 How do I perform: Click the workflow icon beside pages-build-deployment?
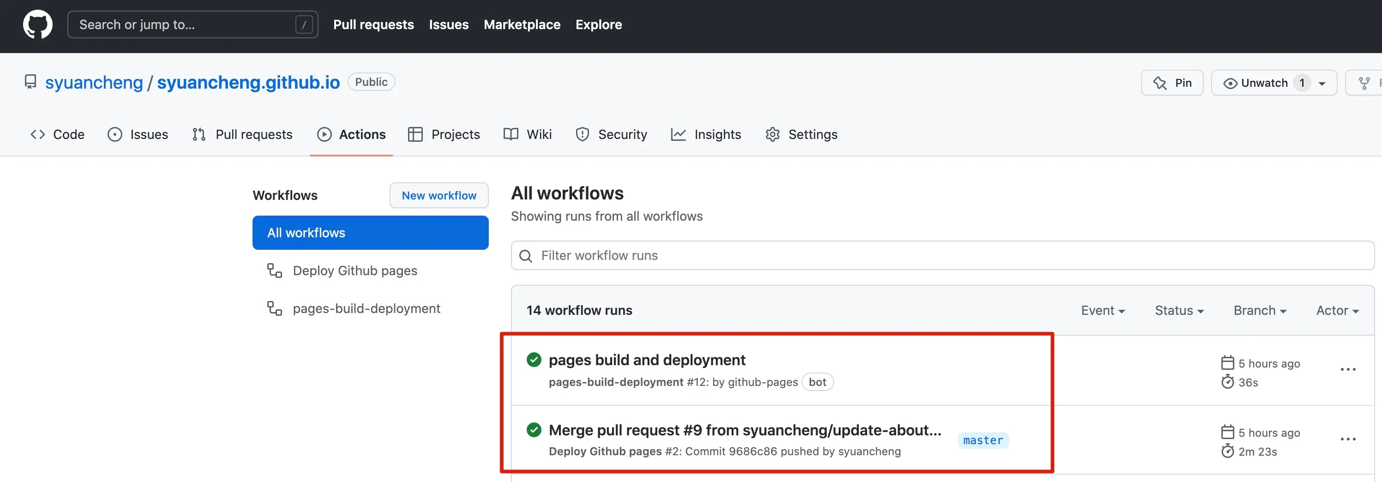click(275, 308)
